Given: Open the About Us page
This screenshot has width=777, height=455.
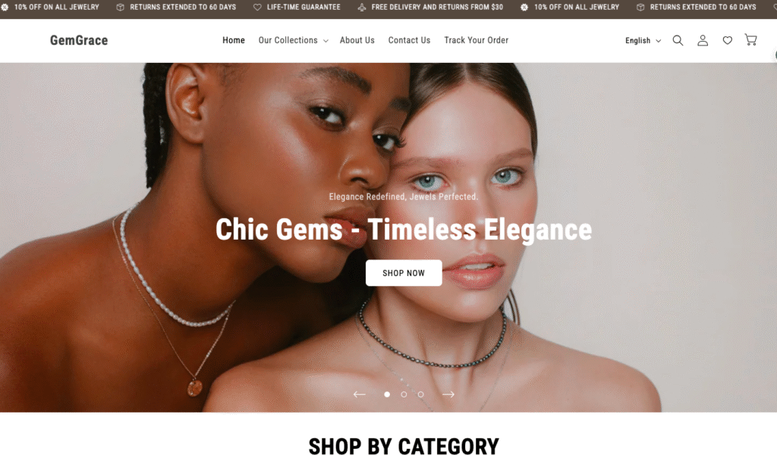Looking at the screenshot, I should (357, 41).
